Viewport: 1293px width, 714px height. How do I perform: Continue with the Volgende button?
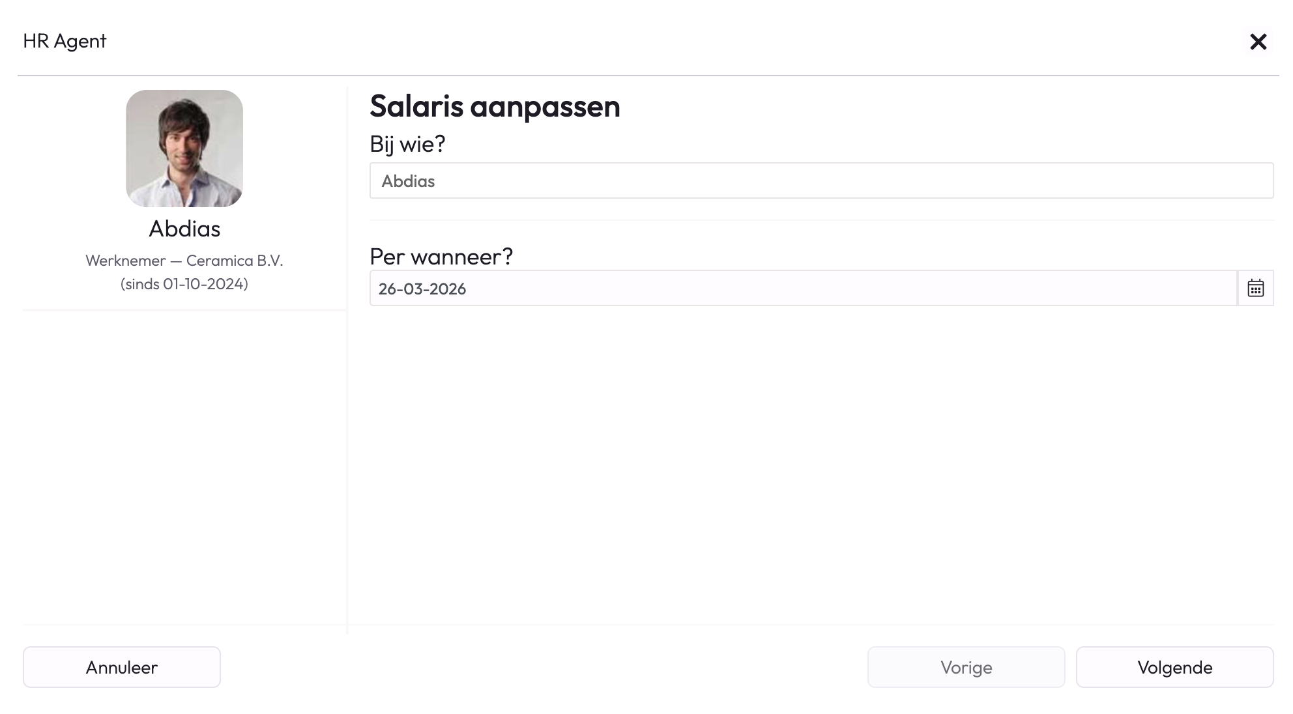pos(1174,667)
